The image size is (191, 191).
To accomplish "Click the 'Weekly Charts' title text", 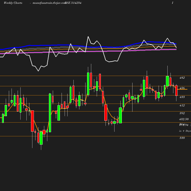I will click(x=13, y=3).
